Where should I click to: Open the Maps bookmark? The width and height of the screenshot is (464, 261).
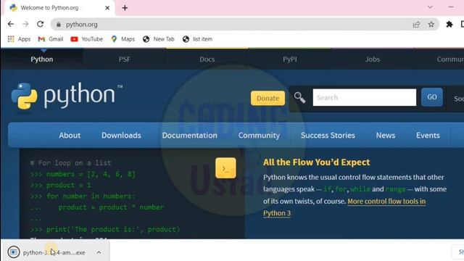click(123, 39)
